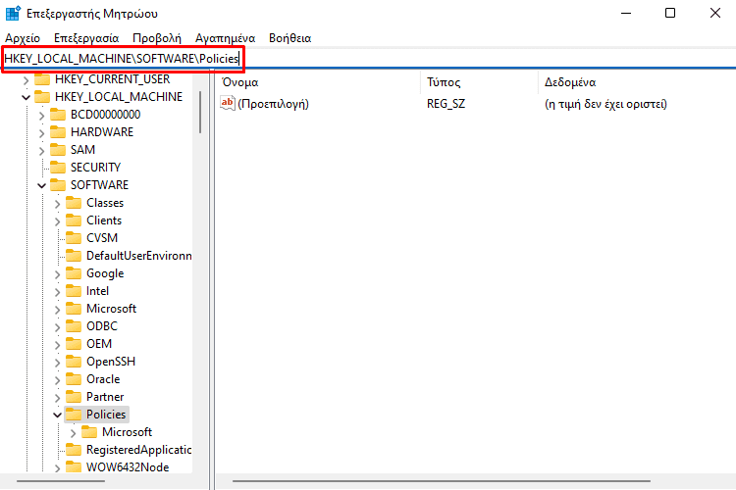Click the Policies folder icon
Viewport: 736px width, 490px height.
click(x=74, y=414)
